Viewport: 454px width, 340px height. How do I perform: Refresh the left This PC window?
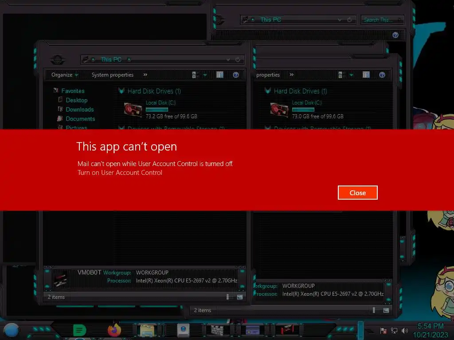[238, 60]
